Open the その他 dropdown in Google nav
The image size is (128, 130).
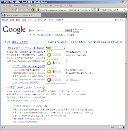(x=59, y=20)
